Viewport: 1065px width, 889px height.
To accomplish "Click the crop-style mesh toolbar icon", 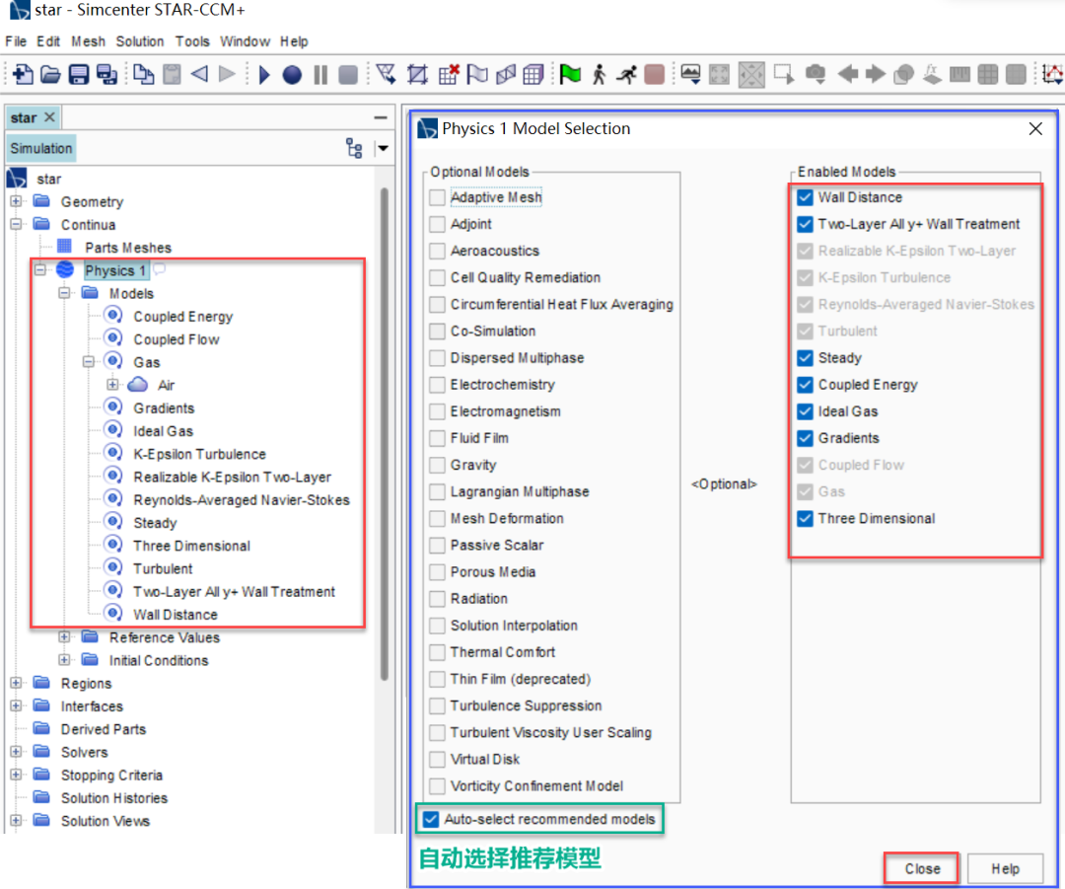I will 417,74.
